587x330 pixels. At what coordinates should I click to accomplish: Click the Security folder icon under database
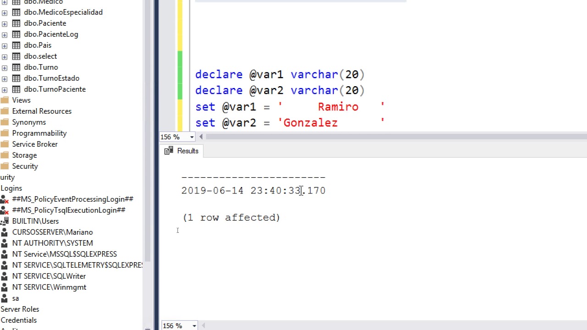[x=5, y=166]
